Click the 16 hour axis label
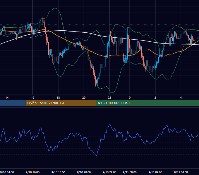199x175 pixels. [32, 98]
